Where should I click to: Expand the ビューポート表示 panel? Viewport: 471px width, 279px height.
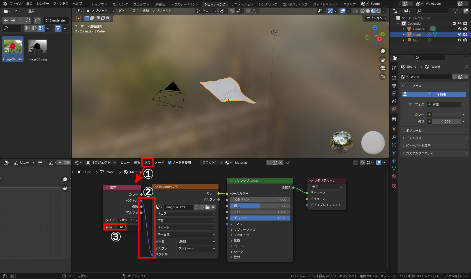434,146
